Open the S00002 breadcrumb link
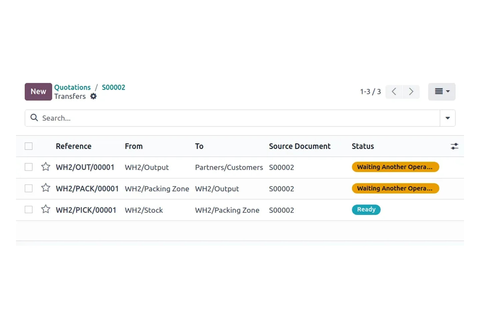Viewport: 480px width, 320px height. coord(113,87)
